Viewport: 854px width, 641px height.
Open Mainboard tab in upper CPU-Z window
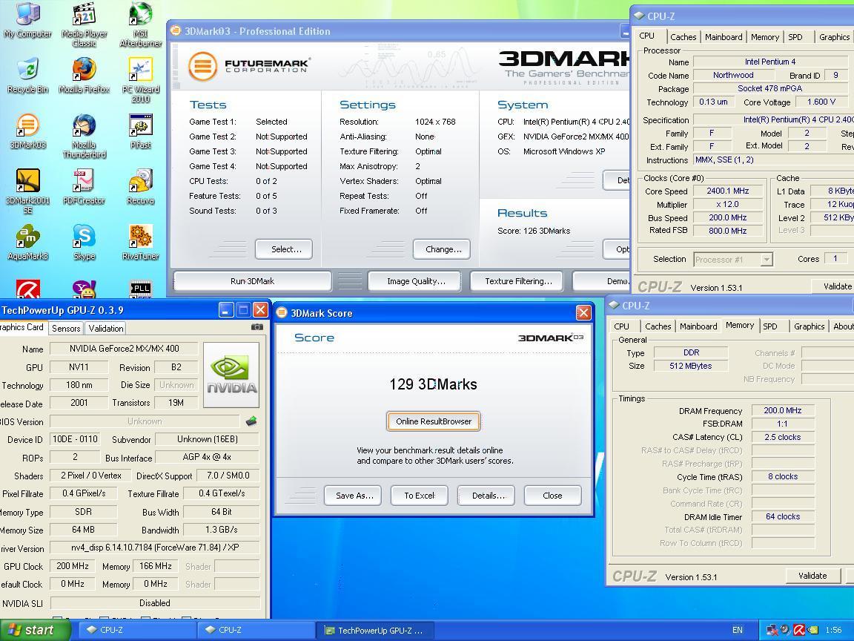[724, 37]
